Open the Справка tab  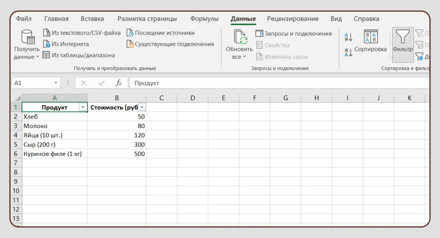[366, 19]
